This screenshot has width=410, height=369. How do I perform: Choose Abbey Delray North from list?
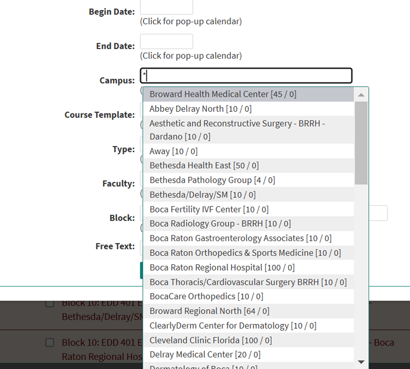coord(249,109)
